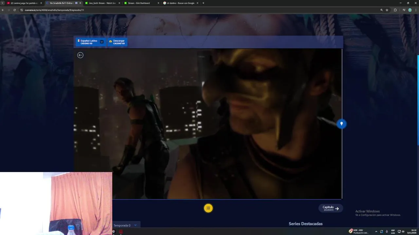Click the Descargar Calidad HD button
Image resolution: width=419 pixels, height=235 pixels.
click(117, 42)
